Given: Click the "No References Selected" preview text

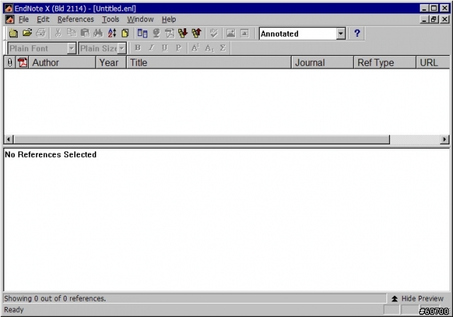Looking at the screenshot, I should pyautogui.click(x=50, y=154).
